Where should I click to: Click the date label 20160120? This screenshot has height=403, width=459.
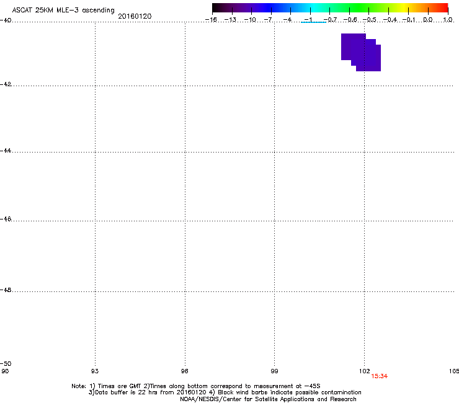[135, 16]
